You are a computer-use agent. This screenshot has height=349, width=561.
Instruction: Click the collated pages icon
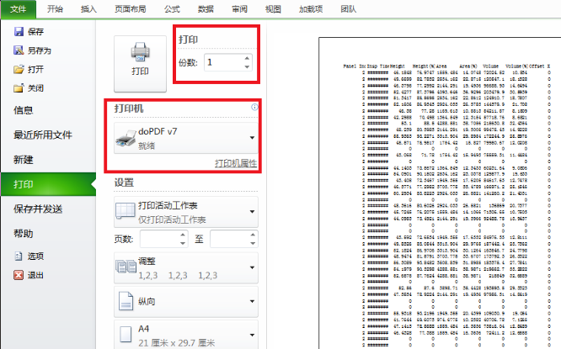coord(126,267)
